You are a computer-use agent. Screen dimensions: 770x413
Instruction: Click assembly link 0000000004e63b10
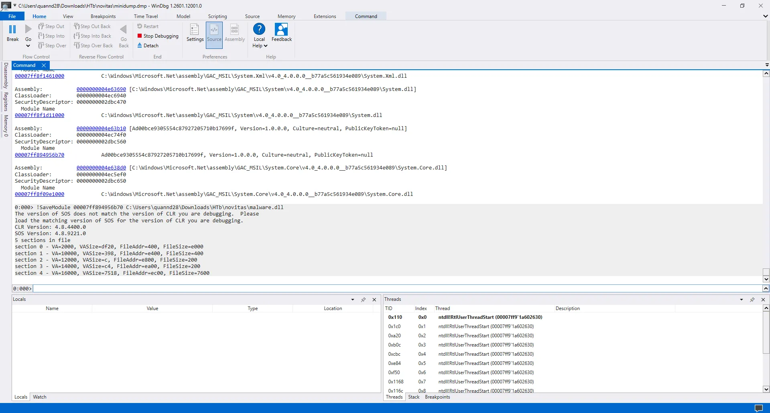pyautogui.click(x=101, y=129)
